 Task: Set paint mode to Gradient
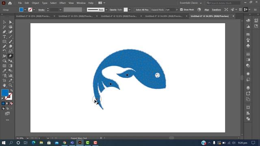pyautogui.click(x=7, y=103)
